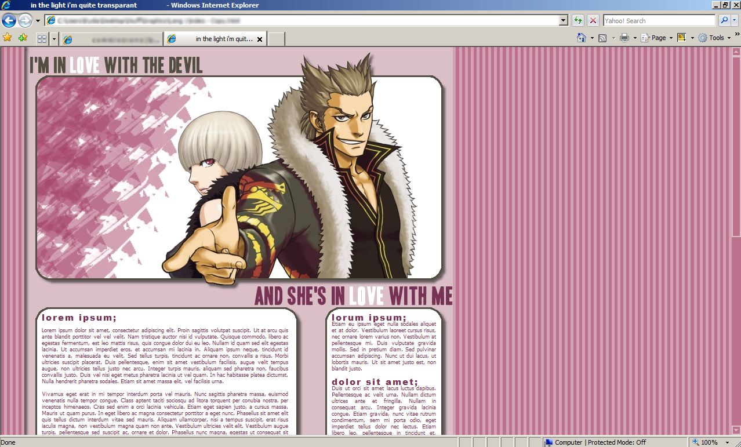Open the Favorites Center star
Image resolution: width=741 pixels, height=447 pixels.
pos(8,38)
